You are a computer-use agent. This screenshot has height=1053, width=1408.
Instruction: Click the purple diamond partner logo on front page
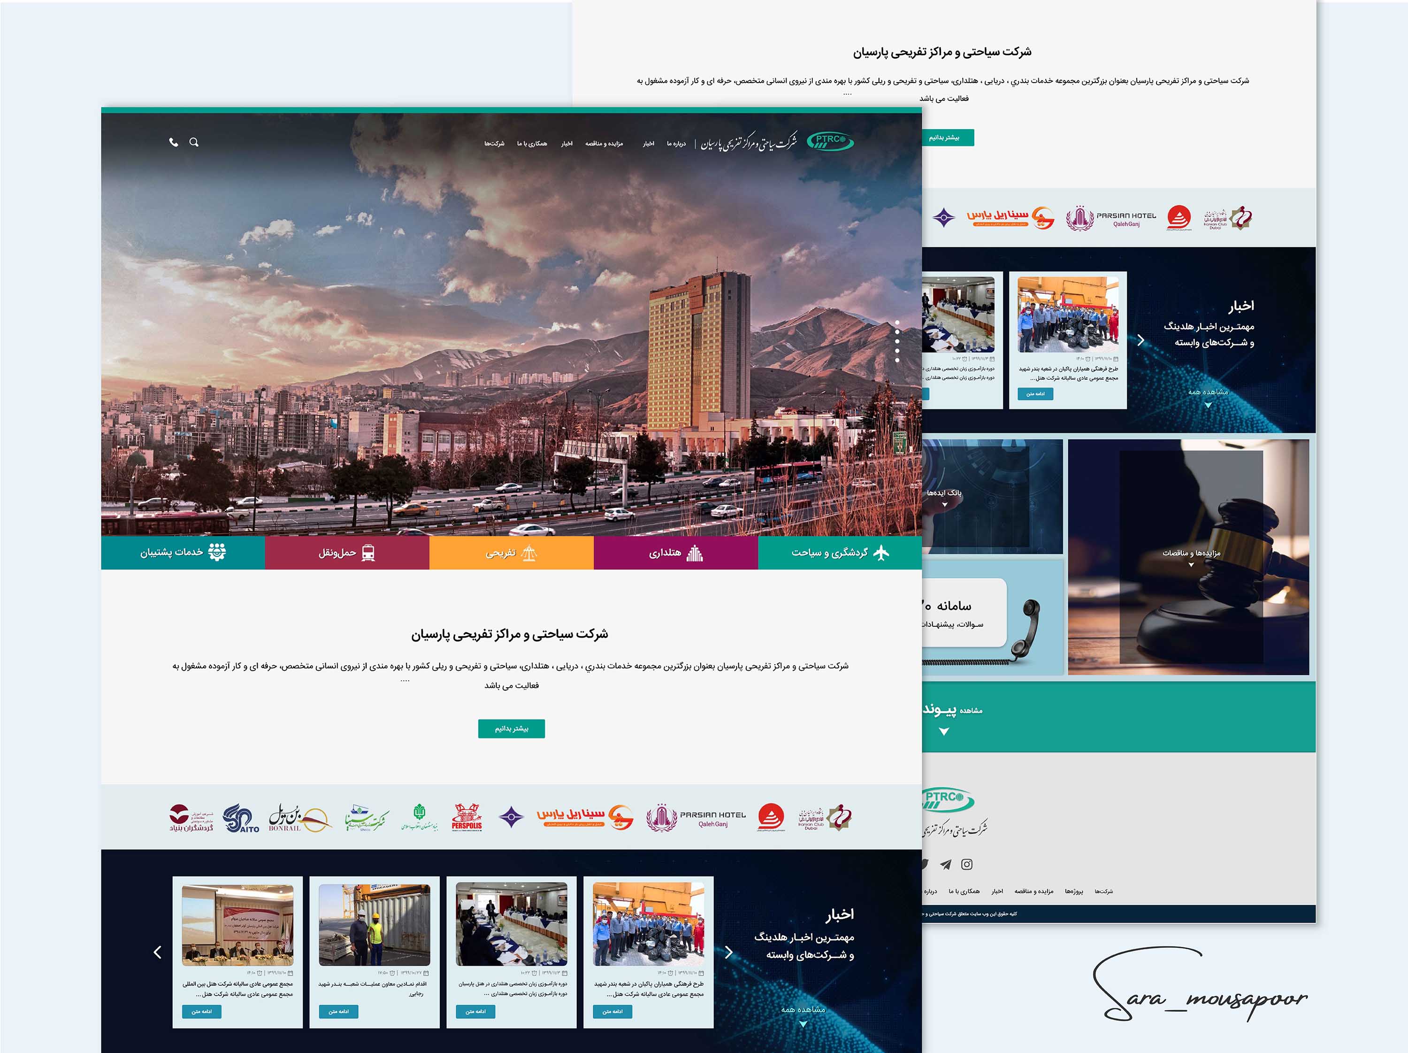(x=511, y=817)
